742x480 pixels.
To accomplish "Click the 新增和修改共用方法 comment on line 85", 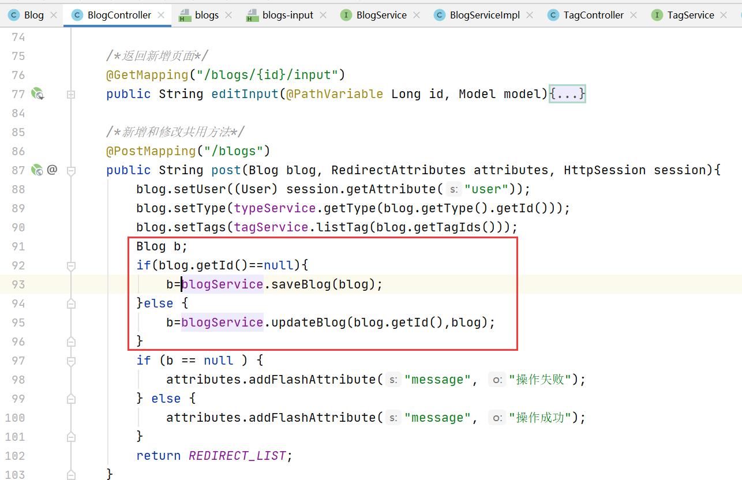I will point(175,132).
